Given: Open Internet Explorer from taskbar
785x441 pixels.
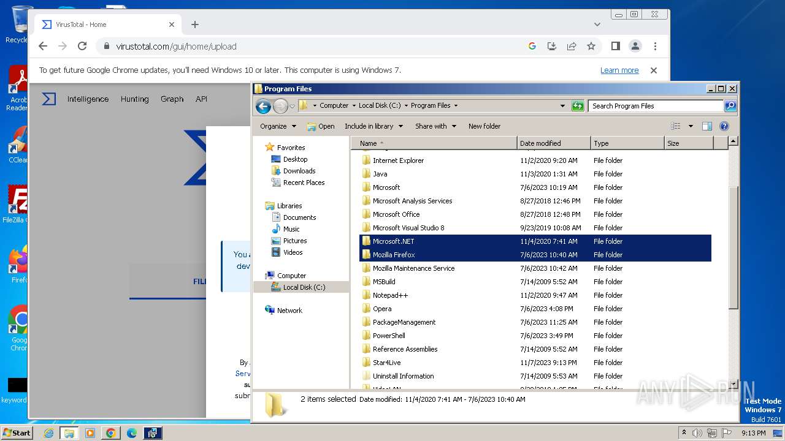Looking at the screenshot, I should point(48,433).
